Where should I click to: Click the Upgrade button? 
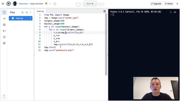[156, 4]
